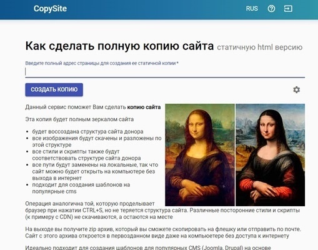Select bullet 'все стили и скрипты также будут'
Viewport: 318px width, 250px height.
point(86,155)
